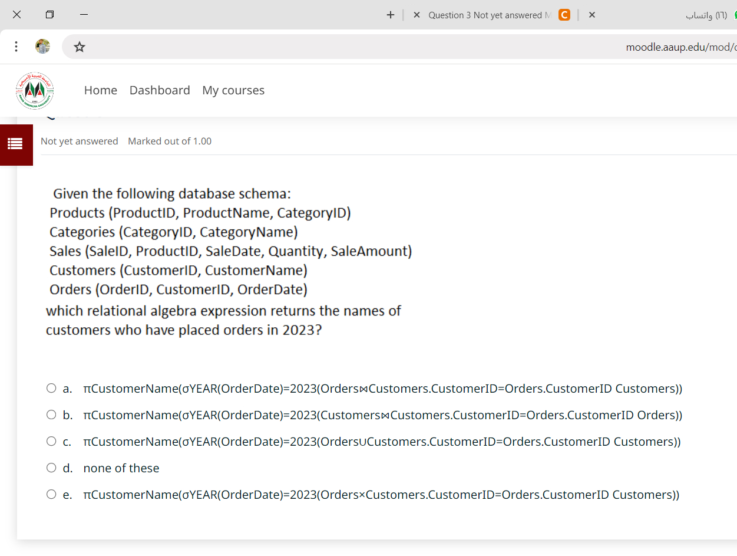
Task: Click the Home link
Action: click(x=101, y=90)
